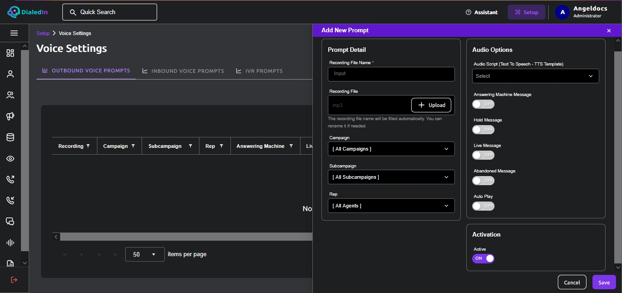
Task: Open the database icon in sidebar
Action: click(x=10, y=137)
